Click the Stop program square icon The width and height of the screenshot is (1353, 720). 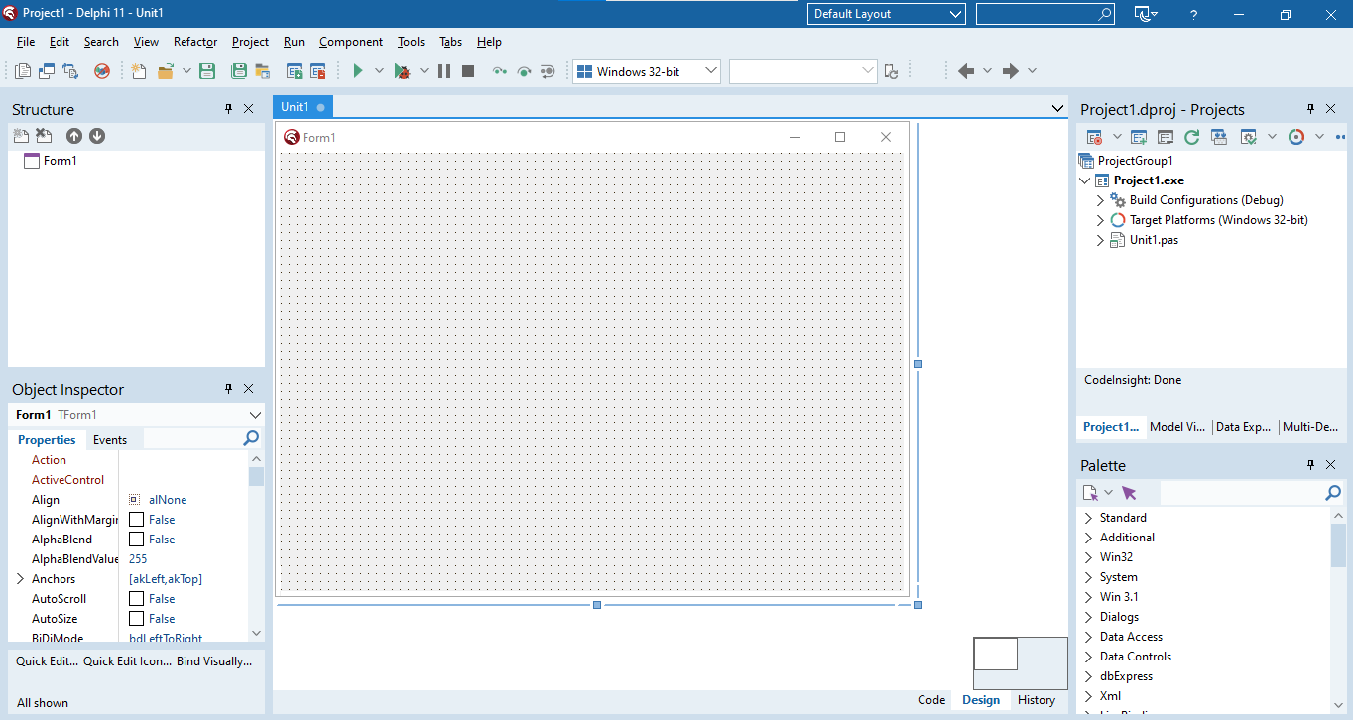pyautogui.click(x=468, y=71)
